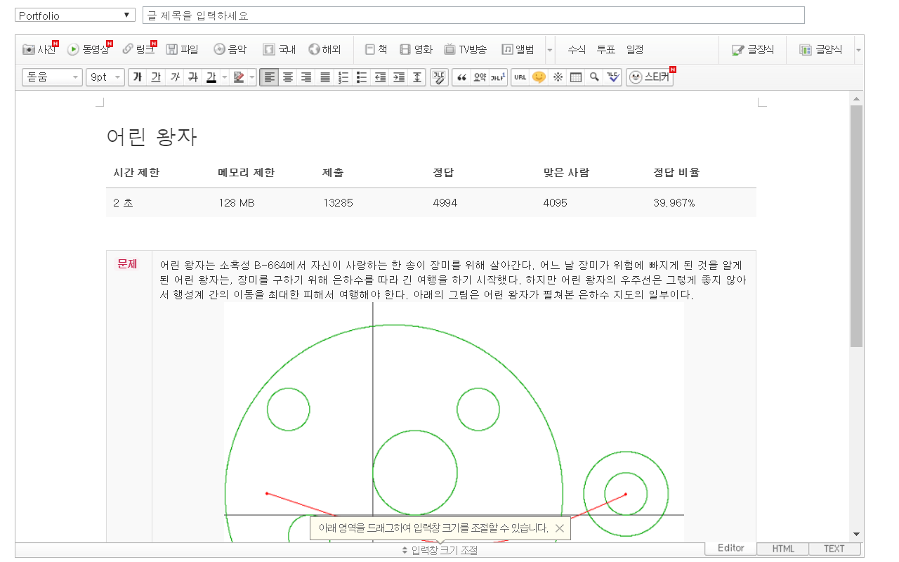
Task: Open the Portfolio category dropdown
Action: click(75, 15)
